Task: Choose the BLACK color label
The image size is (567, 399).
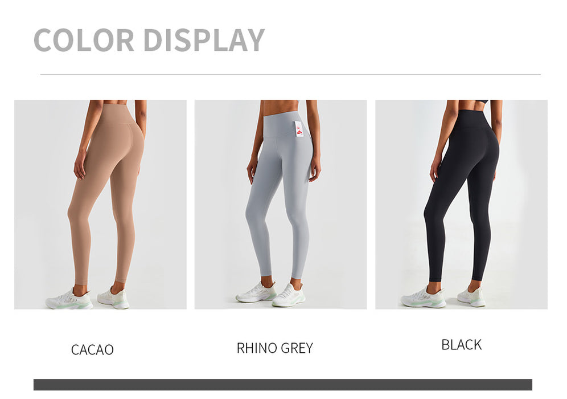Action: click(462, 345)
